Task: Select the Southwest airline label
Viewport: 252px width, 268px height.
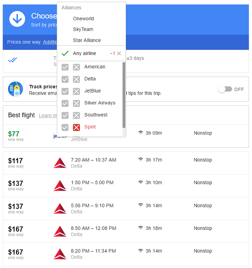Action: click(x=96, y=115)
